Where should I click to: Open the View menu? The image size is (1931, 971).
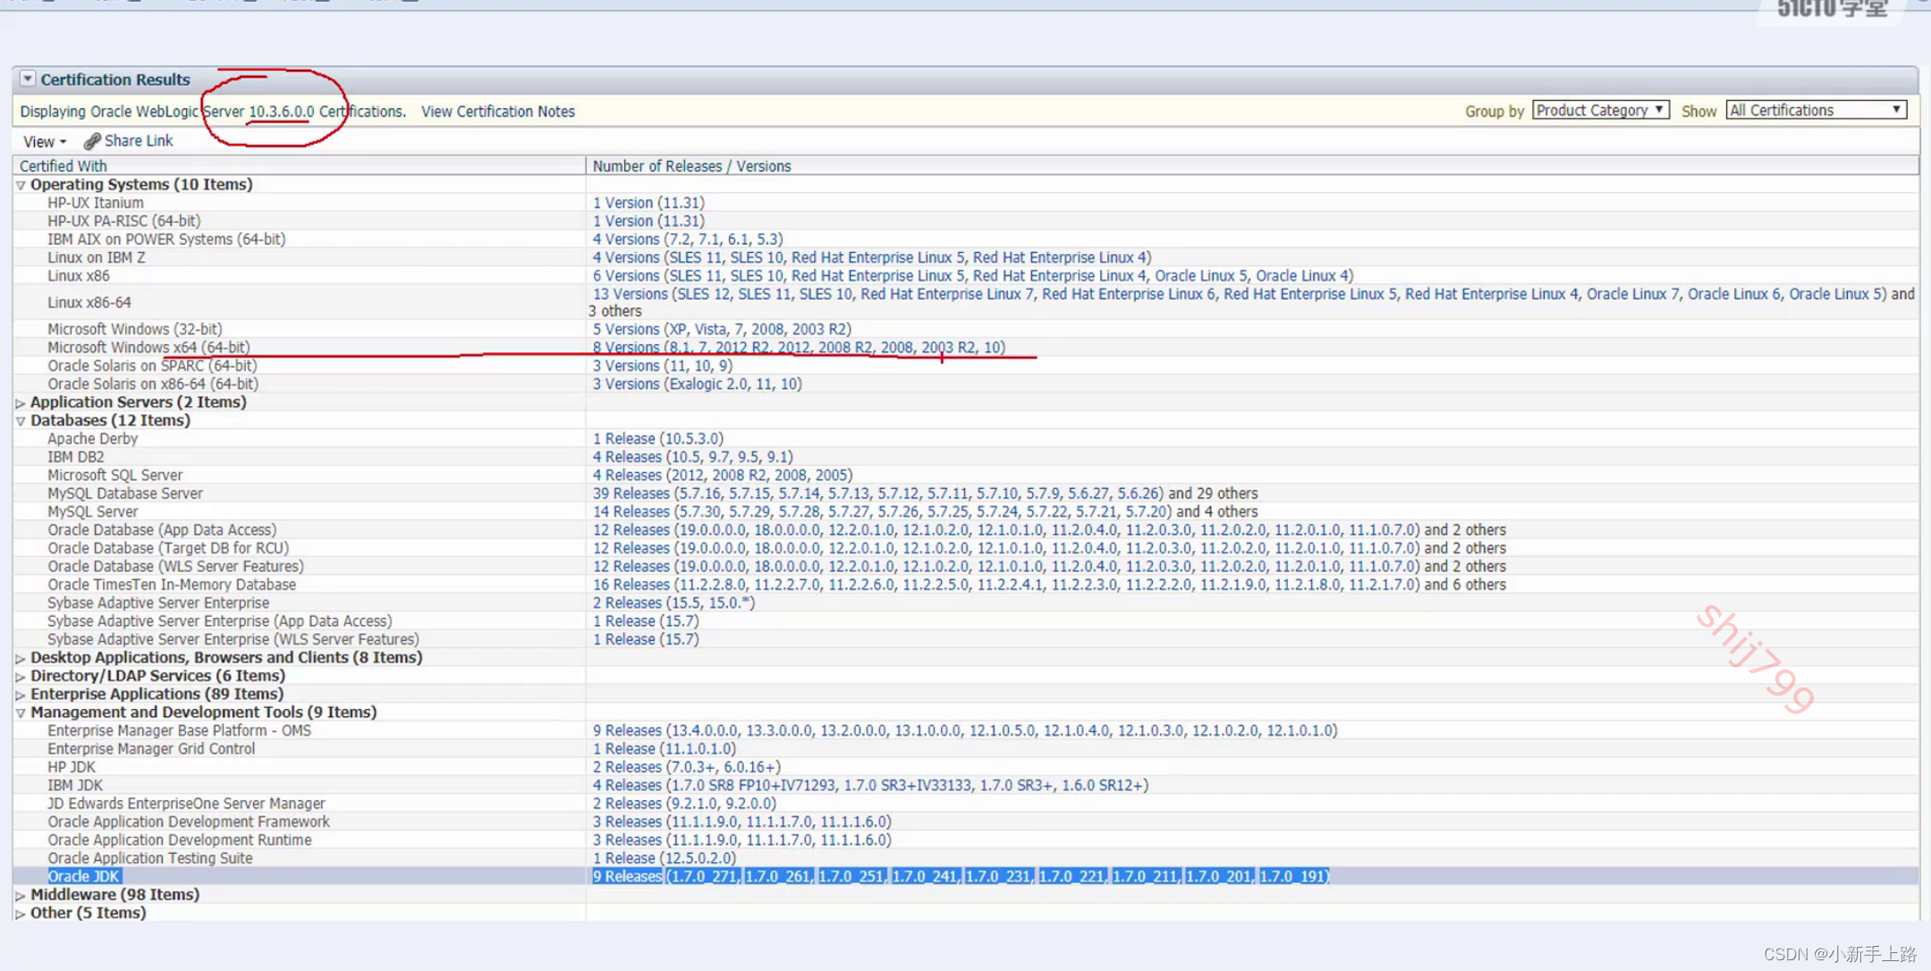(44, 141)
